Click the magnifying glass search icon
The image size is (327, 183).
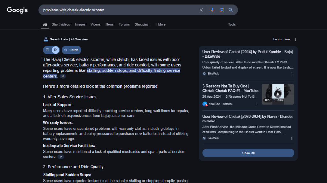click(x=231, y=10)
